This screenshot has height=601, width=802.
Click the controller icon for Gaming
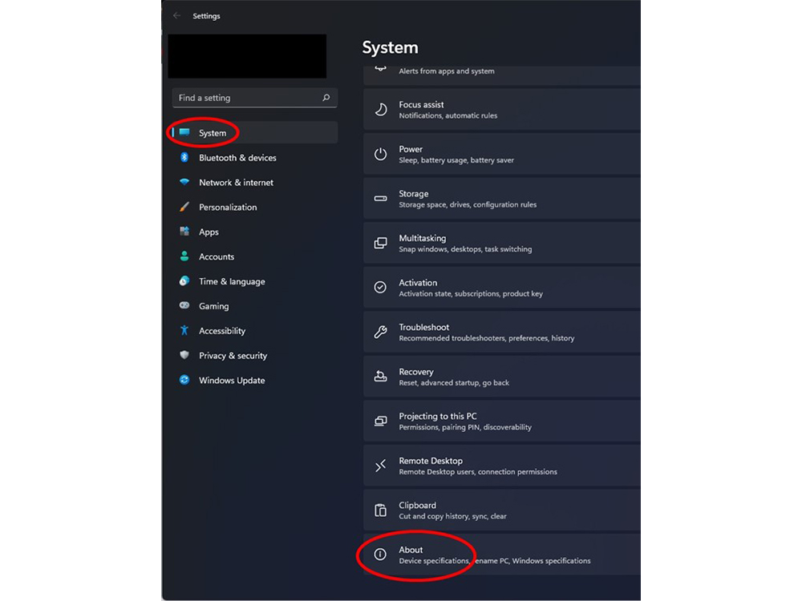click(184, 305)
